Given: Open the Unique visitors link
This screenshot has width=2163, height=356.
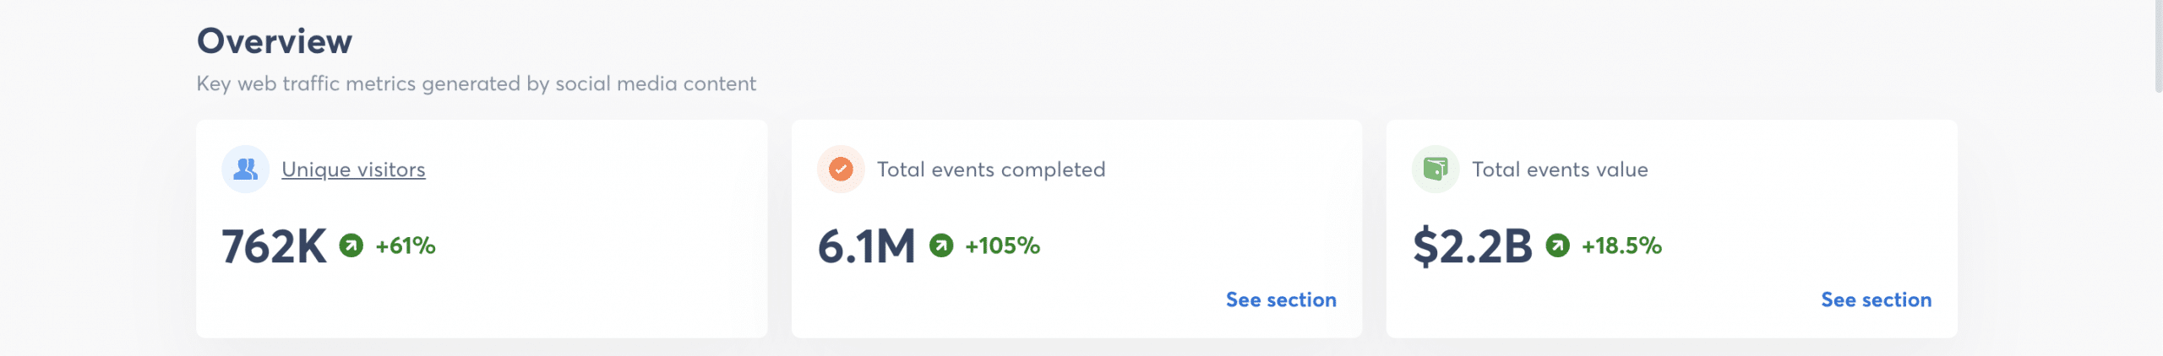Looking at the screenshot, I should pos(353,170).
